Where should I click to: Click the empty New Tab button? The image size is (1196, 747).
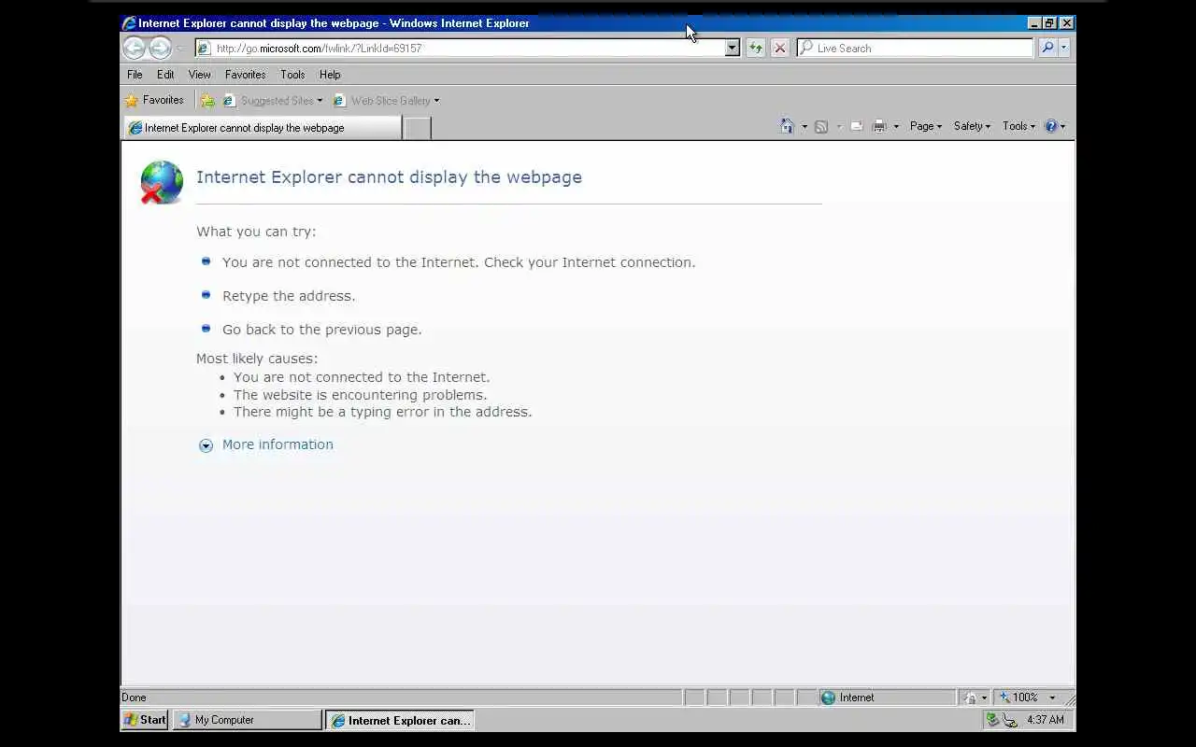[417, 128]
